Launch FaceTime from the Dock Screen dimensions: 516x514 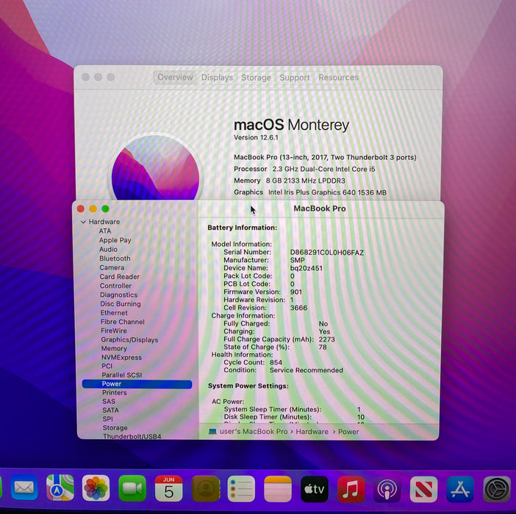point(132,488)
